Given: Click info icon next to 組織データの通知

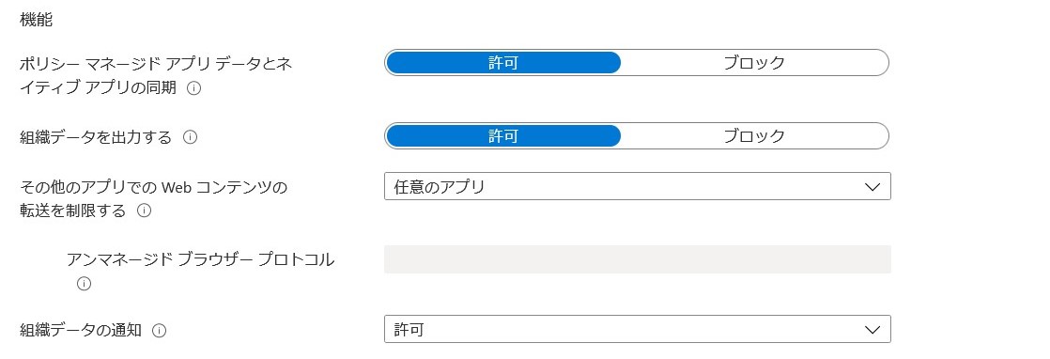Looking at the screenshot, I should (160, 330).
